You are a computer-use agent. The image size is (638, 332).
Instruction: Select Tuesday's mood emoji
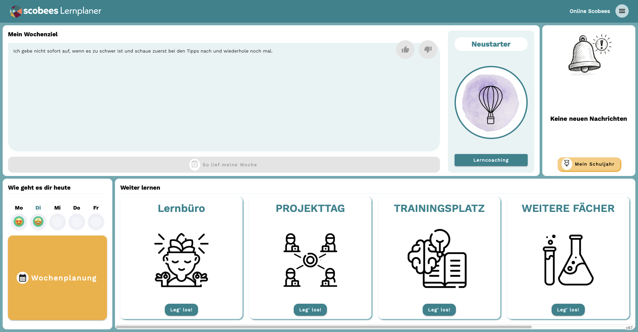38,222
